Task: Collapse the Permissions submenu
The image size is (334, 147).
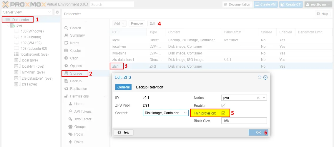Action: (104, 96)
